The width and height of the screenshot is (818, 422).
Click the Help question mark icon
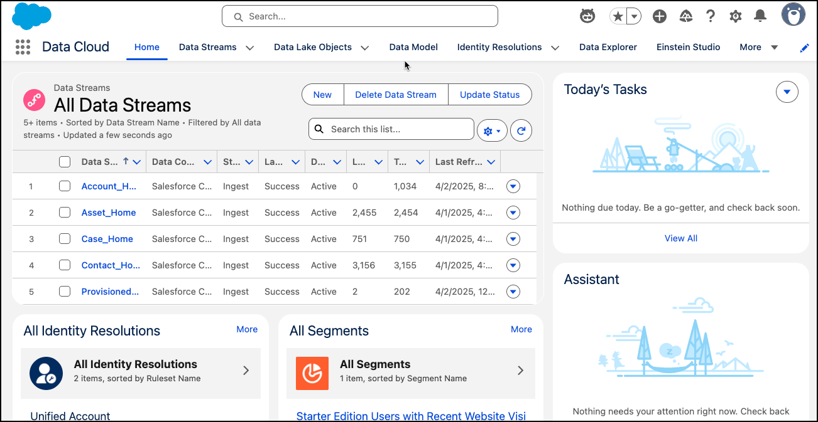click(x=711, y=16)
